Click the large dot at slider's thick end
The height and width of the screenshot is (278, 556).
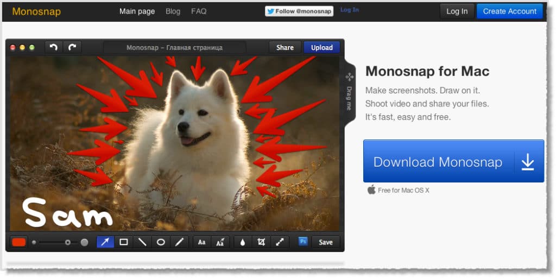click(84, 243)
